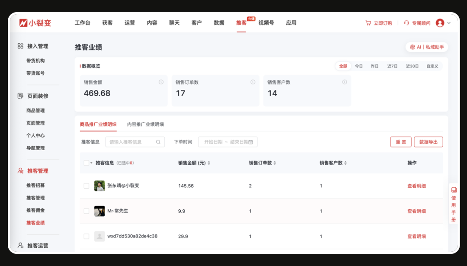The width and height of the screenshot is (467, 266).
Task: Click the shopping cart 立即订购 icon
Action: click(369, 23)
